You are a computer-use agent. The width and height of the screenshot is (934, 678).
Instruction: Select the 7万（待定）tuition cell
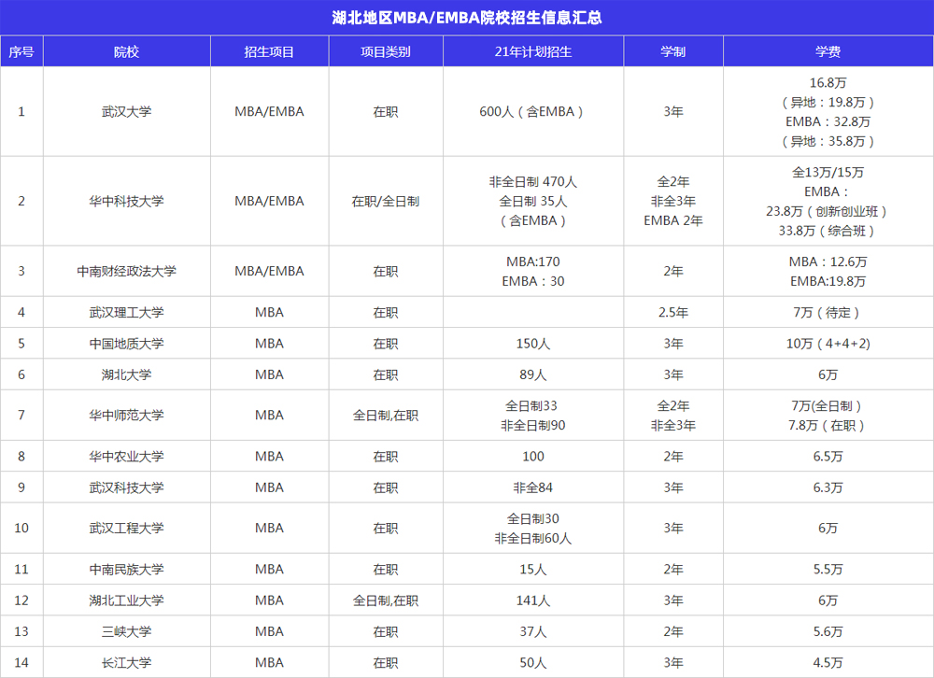828,312
